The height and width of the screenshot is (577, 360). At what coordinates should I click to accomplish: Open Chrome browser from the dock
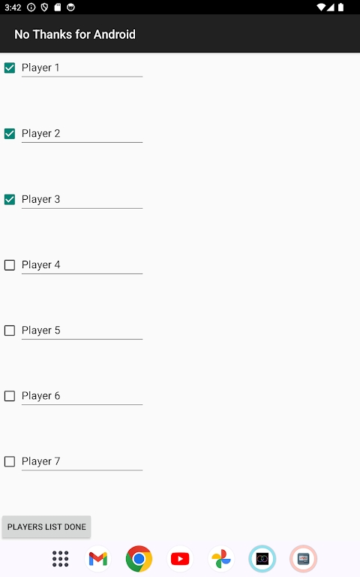139,559
